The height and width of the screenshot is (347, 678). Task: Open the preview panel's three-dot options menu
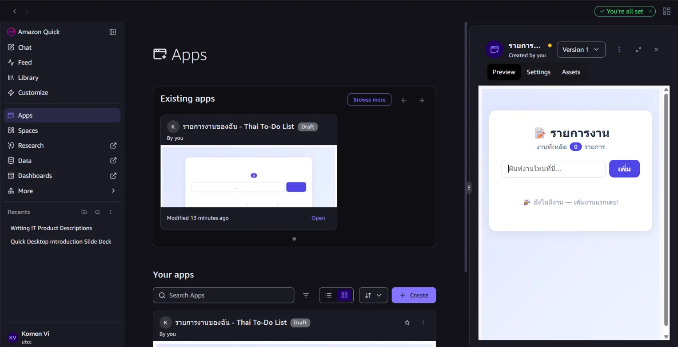pyautogui.click(x=619, y=50)
